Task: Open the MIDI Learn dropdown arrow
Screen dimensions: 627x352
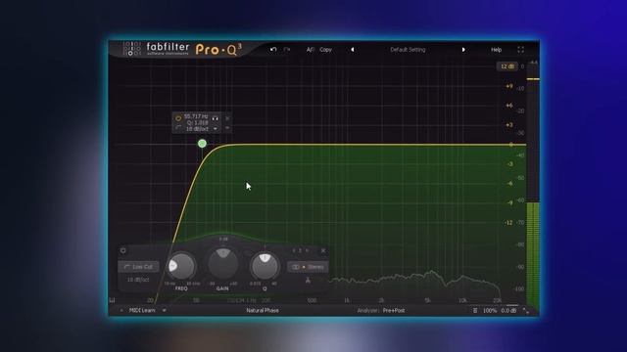Action: [164, 310]
